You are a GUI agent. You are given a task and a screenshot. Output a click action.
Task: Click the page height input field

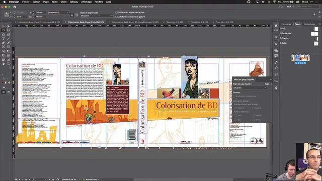40,17
